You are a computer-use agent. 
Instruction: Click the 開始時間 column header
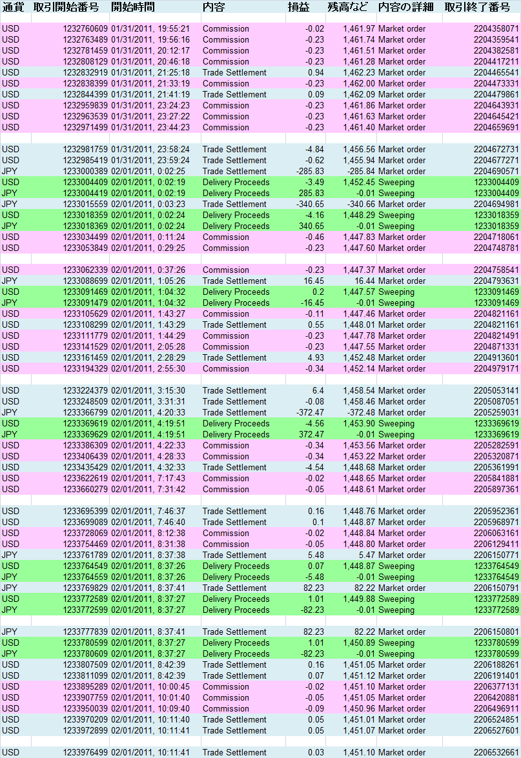click(x=133, y=7)
